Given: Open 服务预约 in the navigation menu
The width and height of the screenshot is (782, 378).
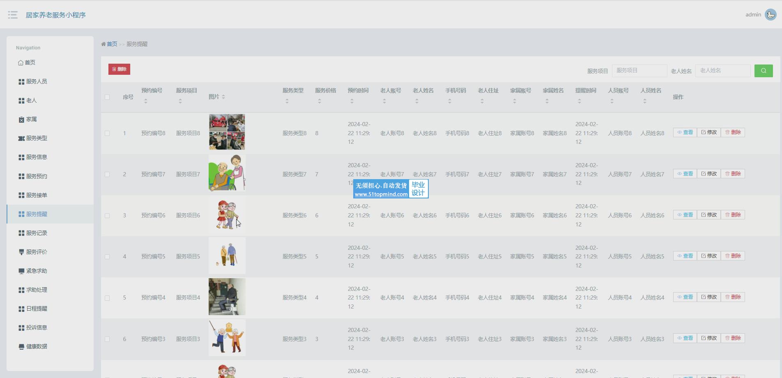Looking at the screenshot, I should (50, 176).
